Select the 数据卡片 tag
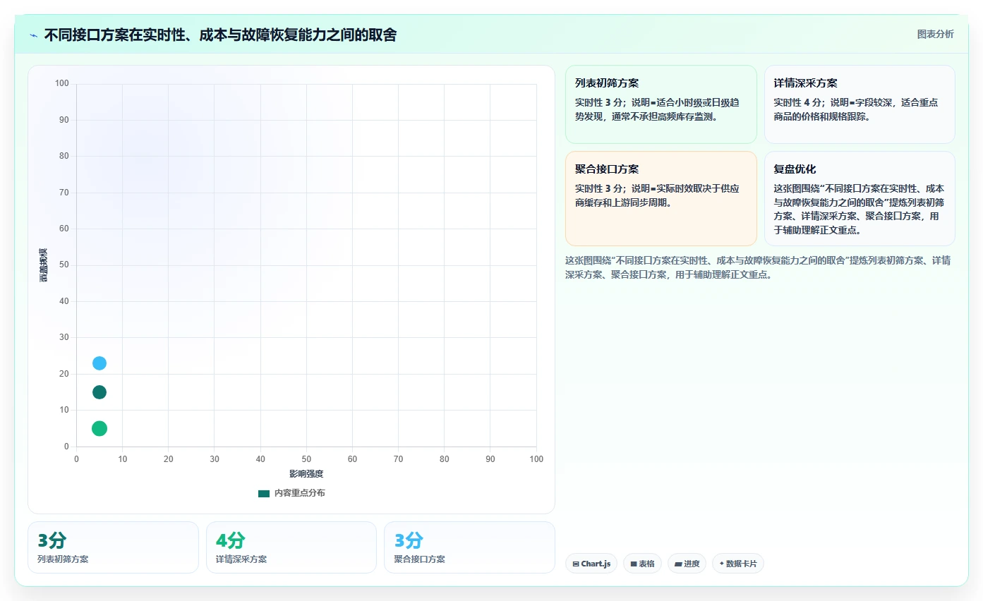 coord(737,564)
